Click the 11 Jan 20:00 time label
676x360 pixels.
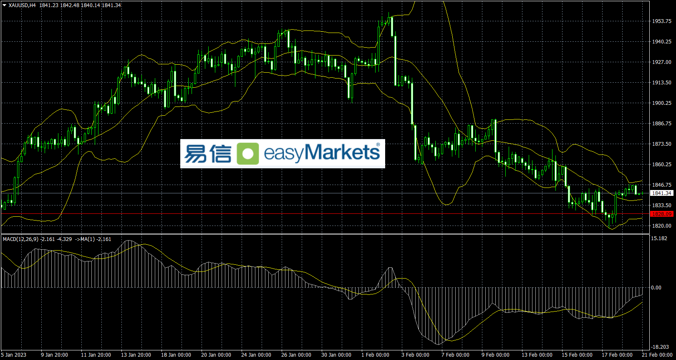(96, 355)
